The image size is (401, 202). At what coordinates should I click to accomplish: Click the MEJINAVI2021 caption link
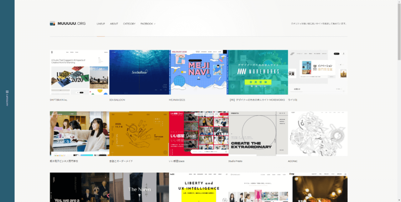tap(177, 100)
